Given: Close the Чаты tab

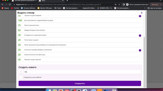Looking at the screenshot, I should click(63, 1).
